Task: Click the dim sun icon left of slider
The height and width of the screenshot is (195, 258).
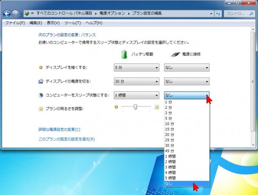Action: (116, 107)
